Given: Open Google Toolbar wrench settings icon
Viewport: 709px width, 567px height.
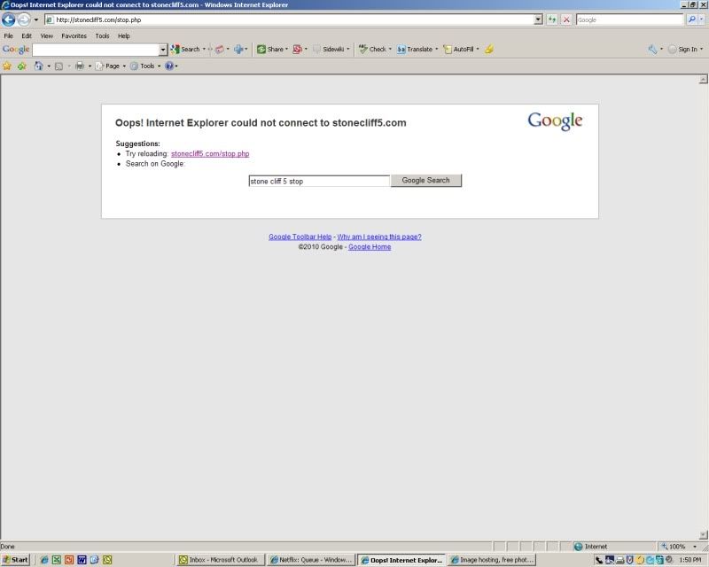Looking at the screenshot, I should 652,50.
